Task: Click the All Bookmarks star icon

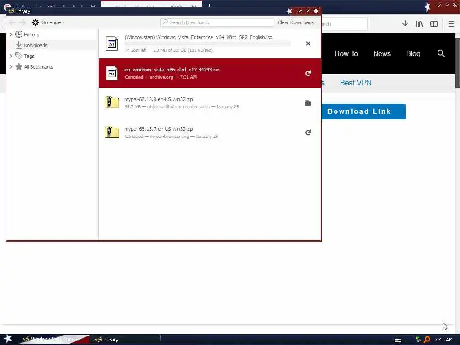Action: point(19,67)
